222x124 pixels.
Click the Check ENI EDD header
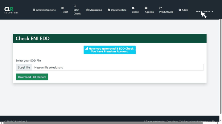click(x=110, y=38)
